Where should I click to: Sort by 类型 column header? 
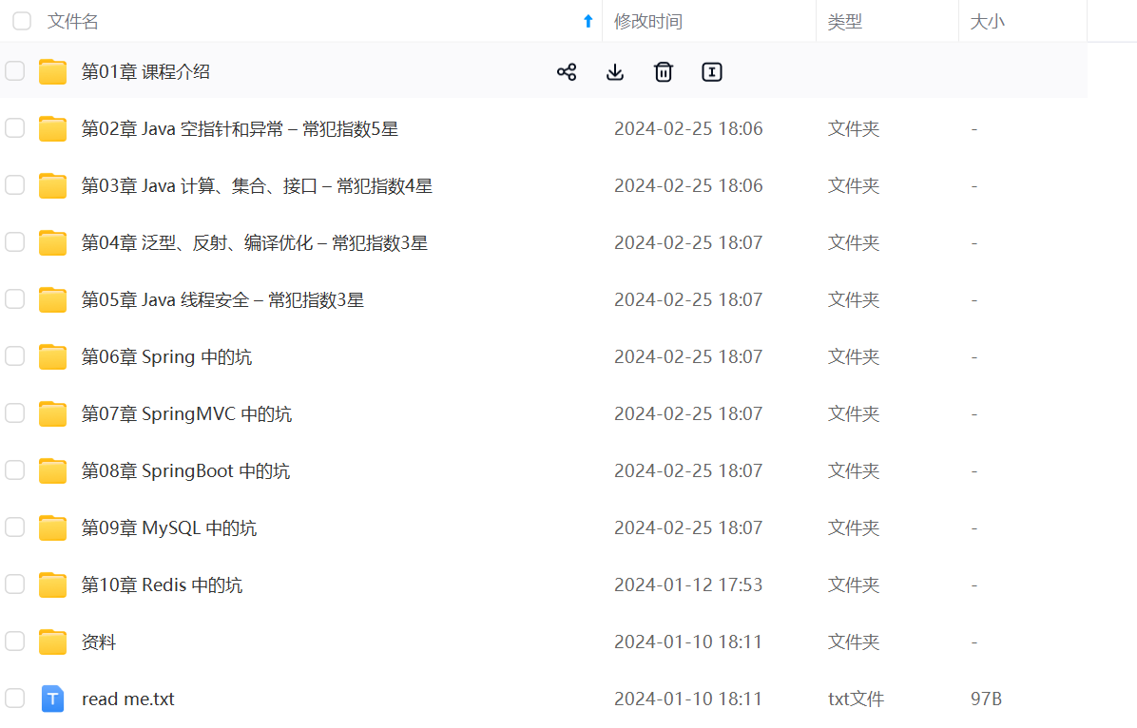tap(845, 22)
